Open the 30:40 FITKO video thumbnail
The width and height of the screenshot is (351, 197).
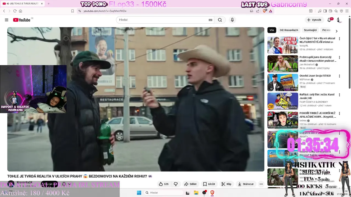(283, 82)
